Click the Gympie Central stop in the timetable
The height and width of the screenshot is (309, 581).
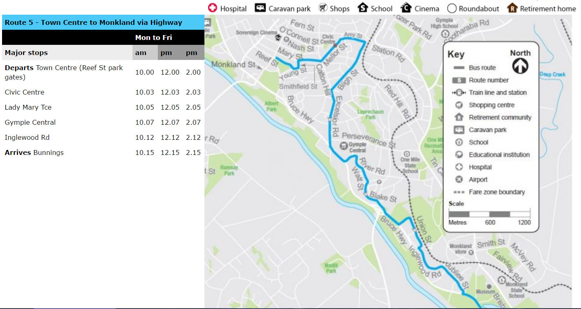30,122
